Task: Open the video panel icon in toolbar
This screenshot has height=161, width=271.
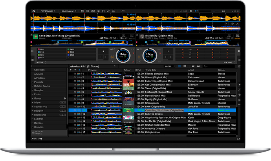Action: coord(103,11)
